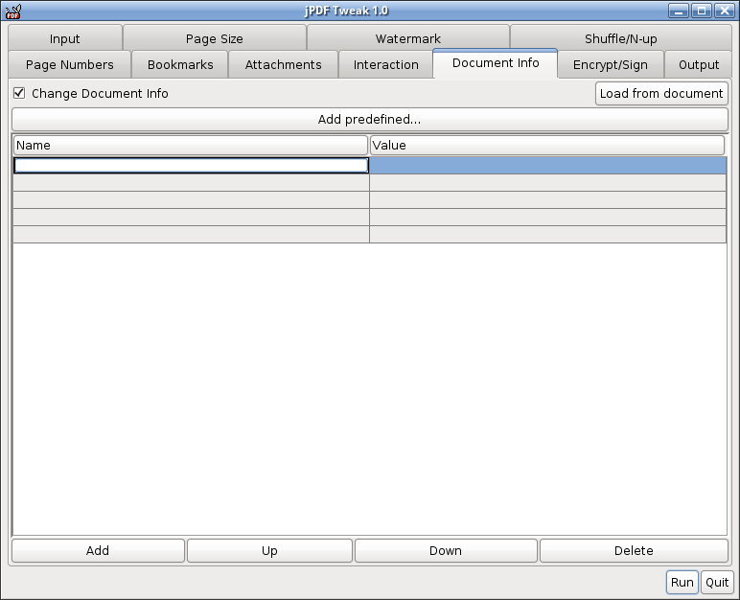Click the jPDF Tweak PDF app icon
740x600 pixels.
click(13, 11)
